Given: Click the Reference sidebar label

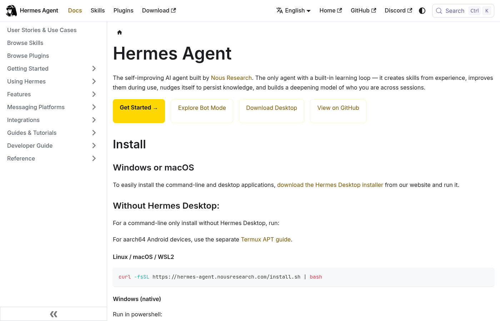Looking at the screenshot, I should click(21, 158).
